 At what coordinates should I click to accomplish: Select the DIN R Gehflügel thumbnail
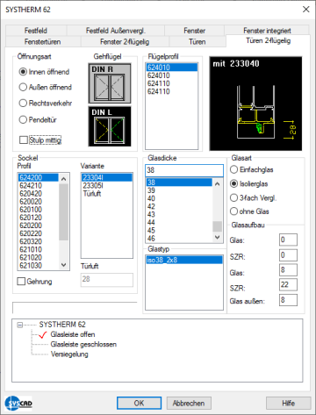[x=110, y=83]
